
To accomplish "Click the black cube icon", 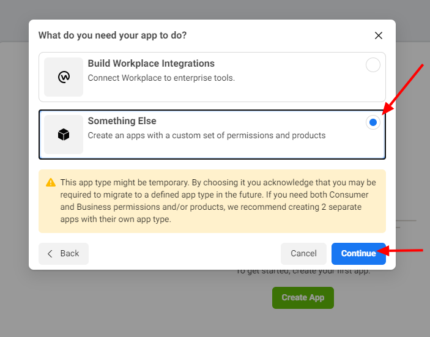I will 64,135.
